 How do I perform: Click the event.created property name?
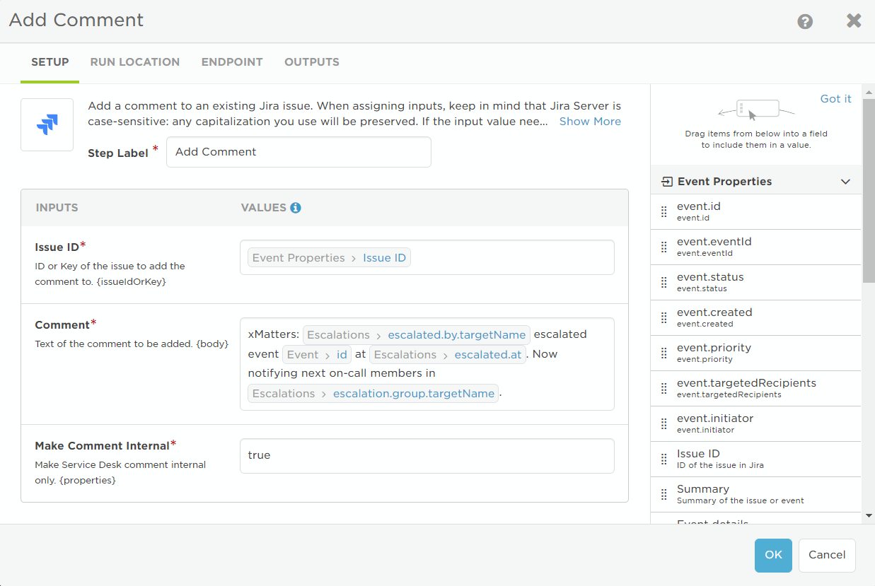click(714, 312)
